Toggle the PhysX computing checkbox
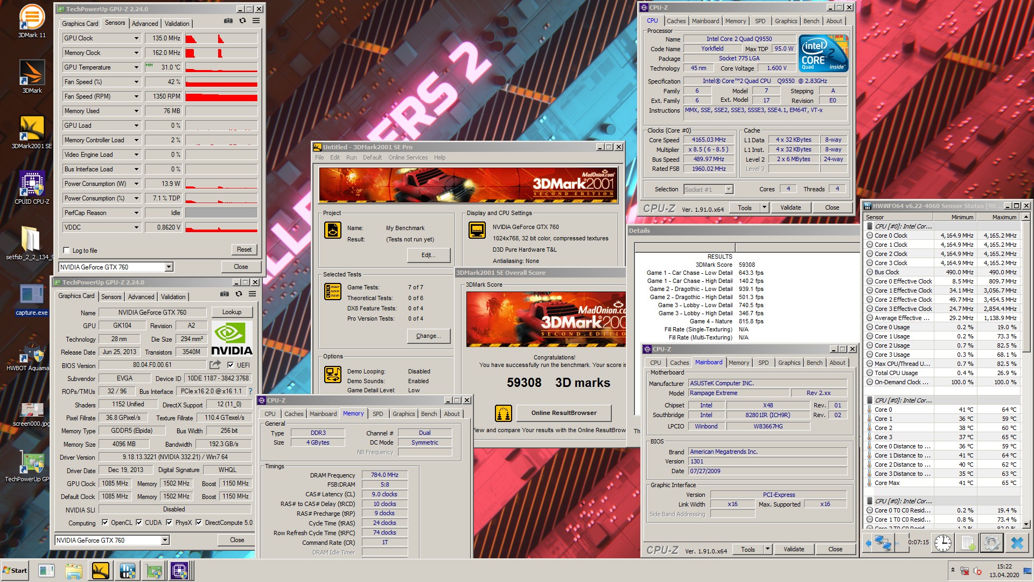This screenshot has width=1034, height=582. [x=169, y=522]
